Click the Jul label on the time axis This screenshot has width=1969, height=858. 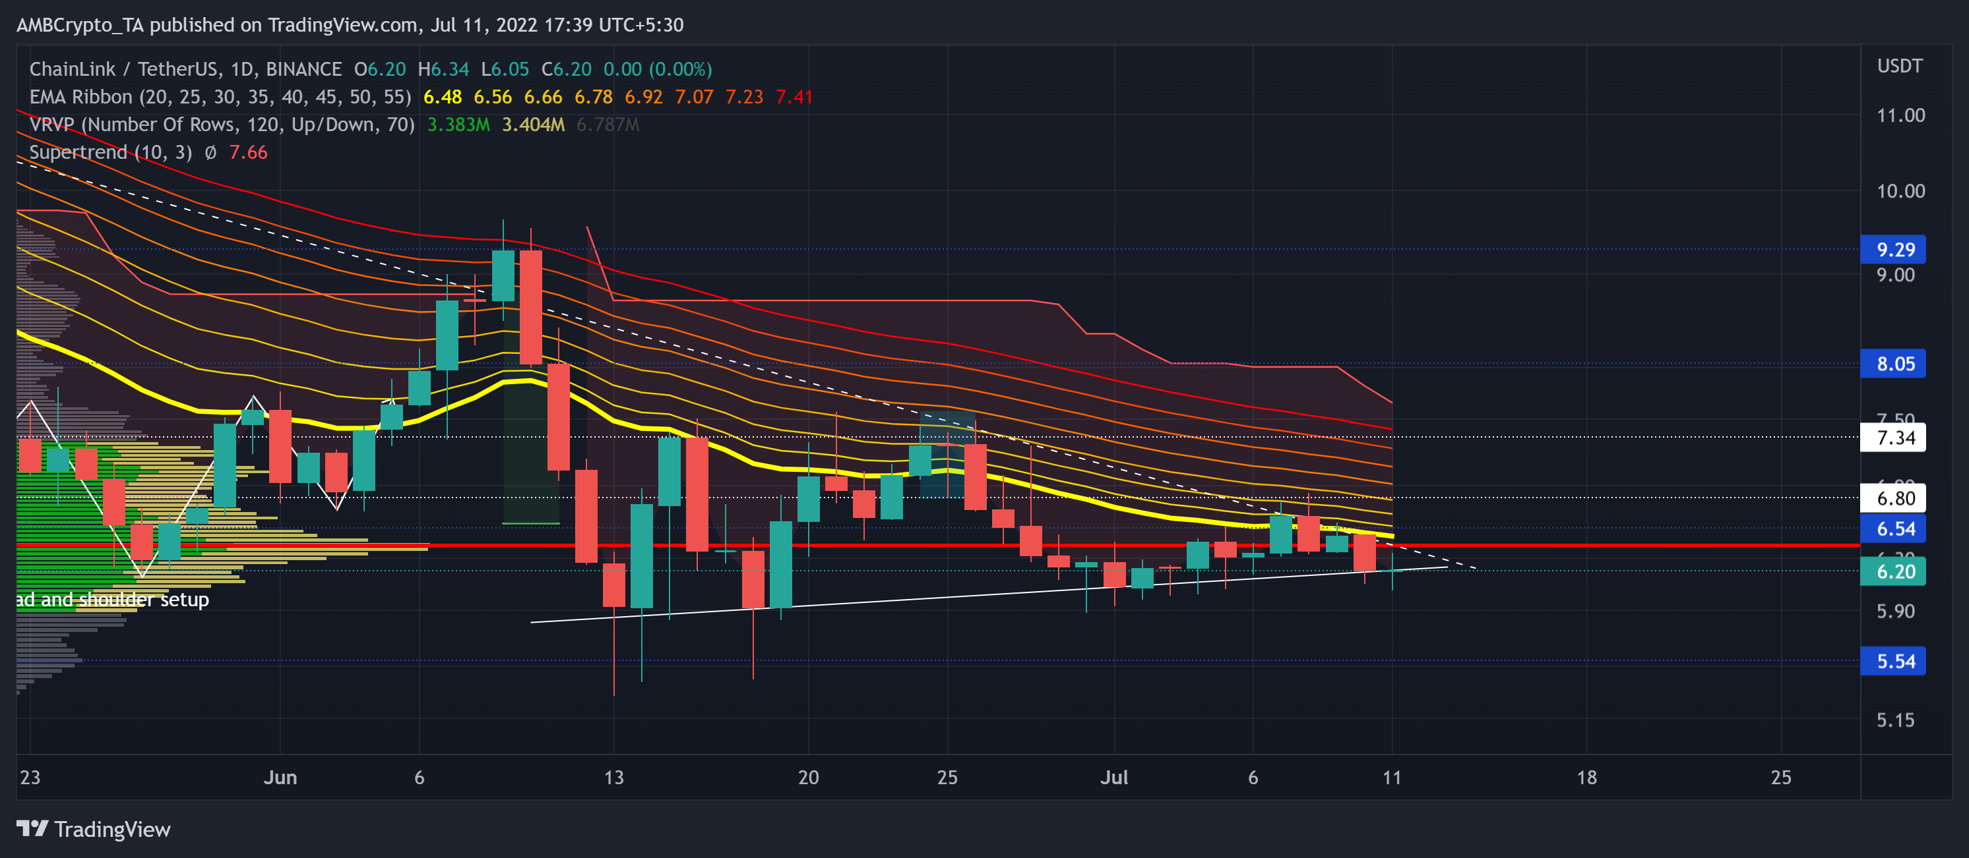[1115, 777]
